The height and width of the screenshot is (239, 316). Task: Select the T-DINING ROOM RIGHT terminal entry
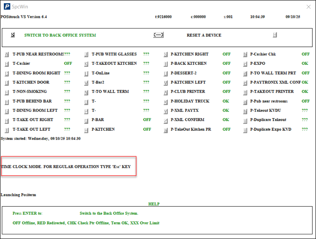tap(36, 73)
